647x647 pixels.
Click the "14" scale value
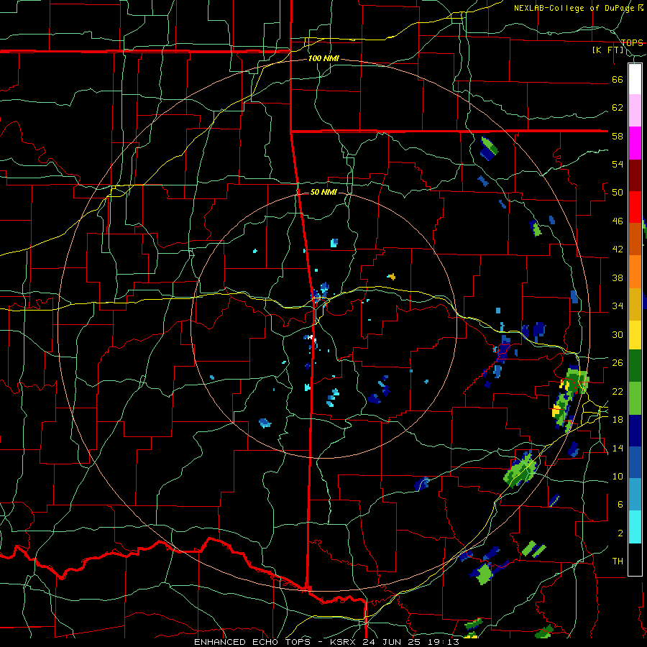[x=618, y=448]
